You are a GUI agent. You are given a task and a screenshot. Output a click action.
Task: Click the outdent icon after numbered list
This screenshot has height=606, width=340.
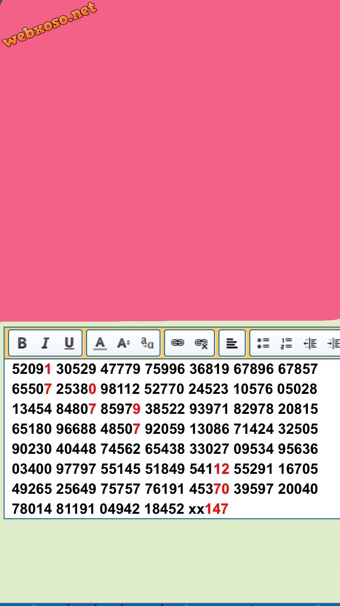tap(310, 343)
